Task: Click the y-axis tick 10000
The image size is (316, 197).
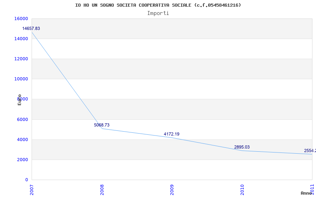Action: [21, 79]
